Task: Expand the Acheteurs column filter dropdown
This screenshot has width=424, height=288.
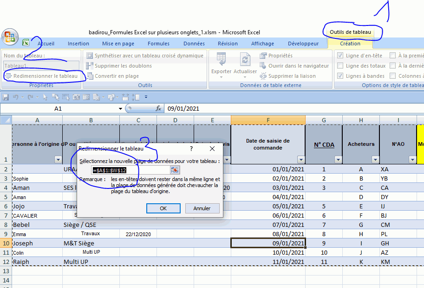Action: coord(375,159)
